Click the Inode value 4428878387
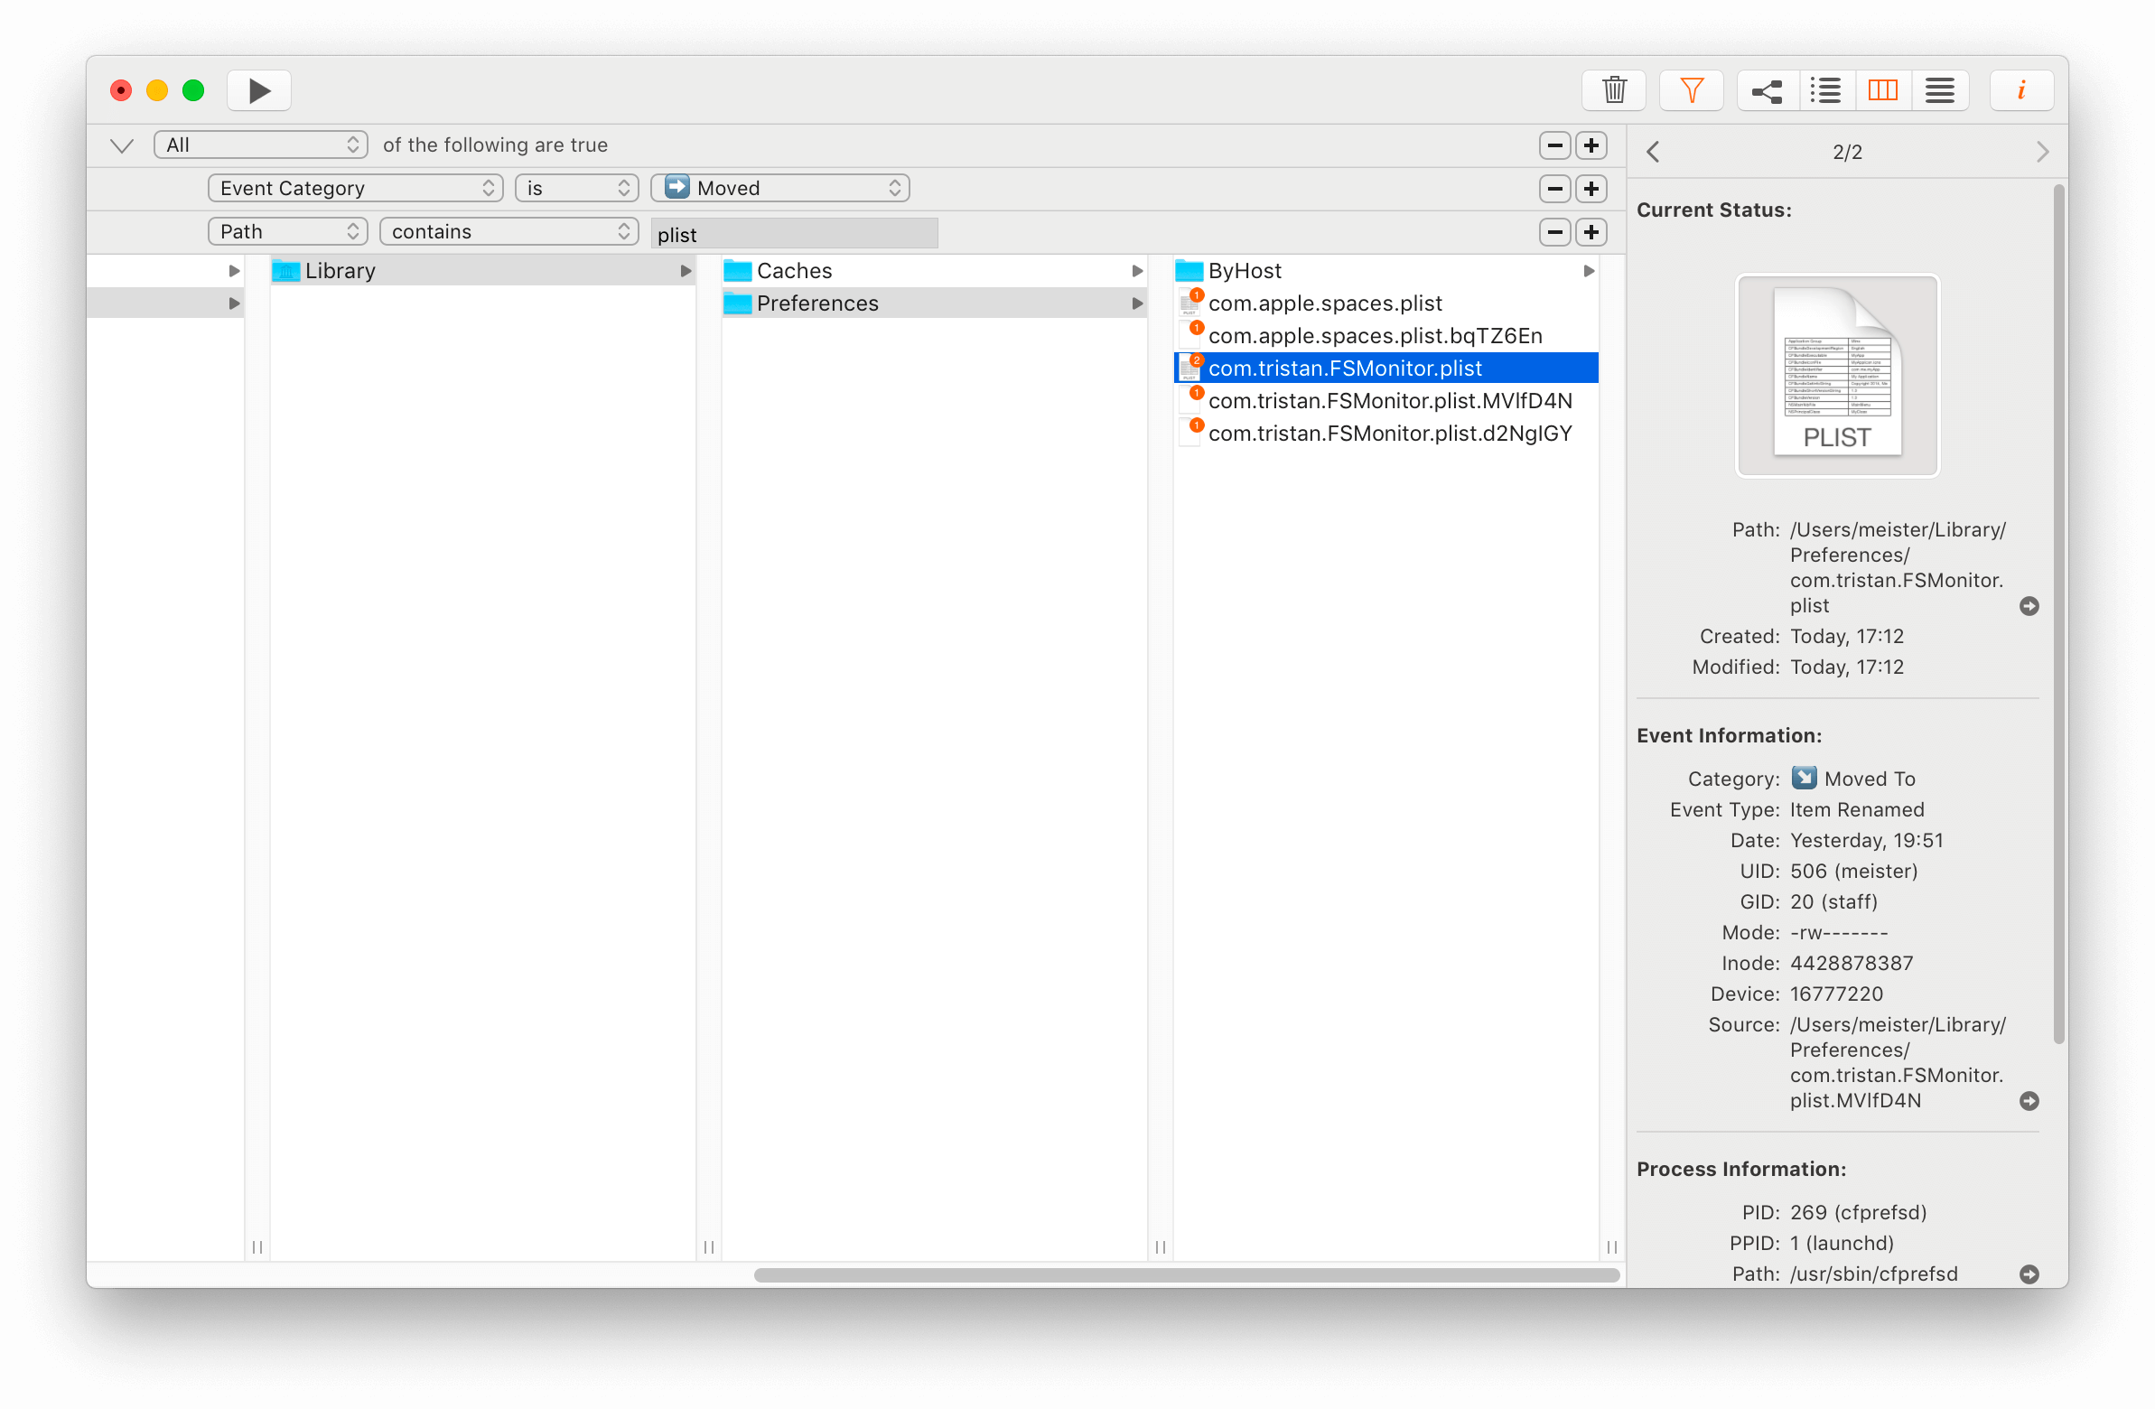Screen dimensions: 2155x1409 (1851, 964)
